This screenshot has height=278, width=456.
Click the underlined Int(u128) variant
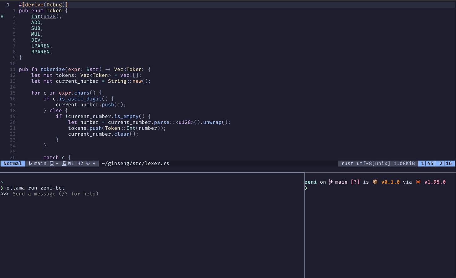click(x=46, y=17)
